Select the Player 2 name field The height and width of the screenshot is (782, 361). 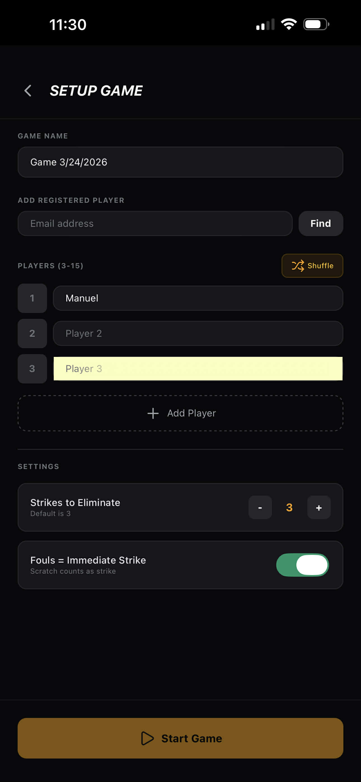point(198,333)
